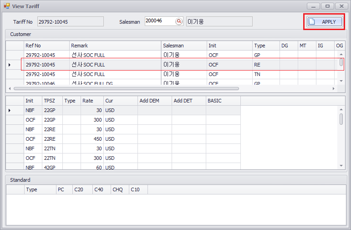Viewport: 351px width, 230px height.
Task: Click scroll-down arrow of customer grid
Action: pyautogui.click(x=341, y=81)
